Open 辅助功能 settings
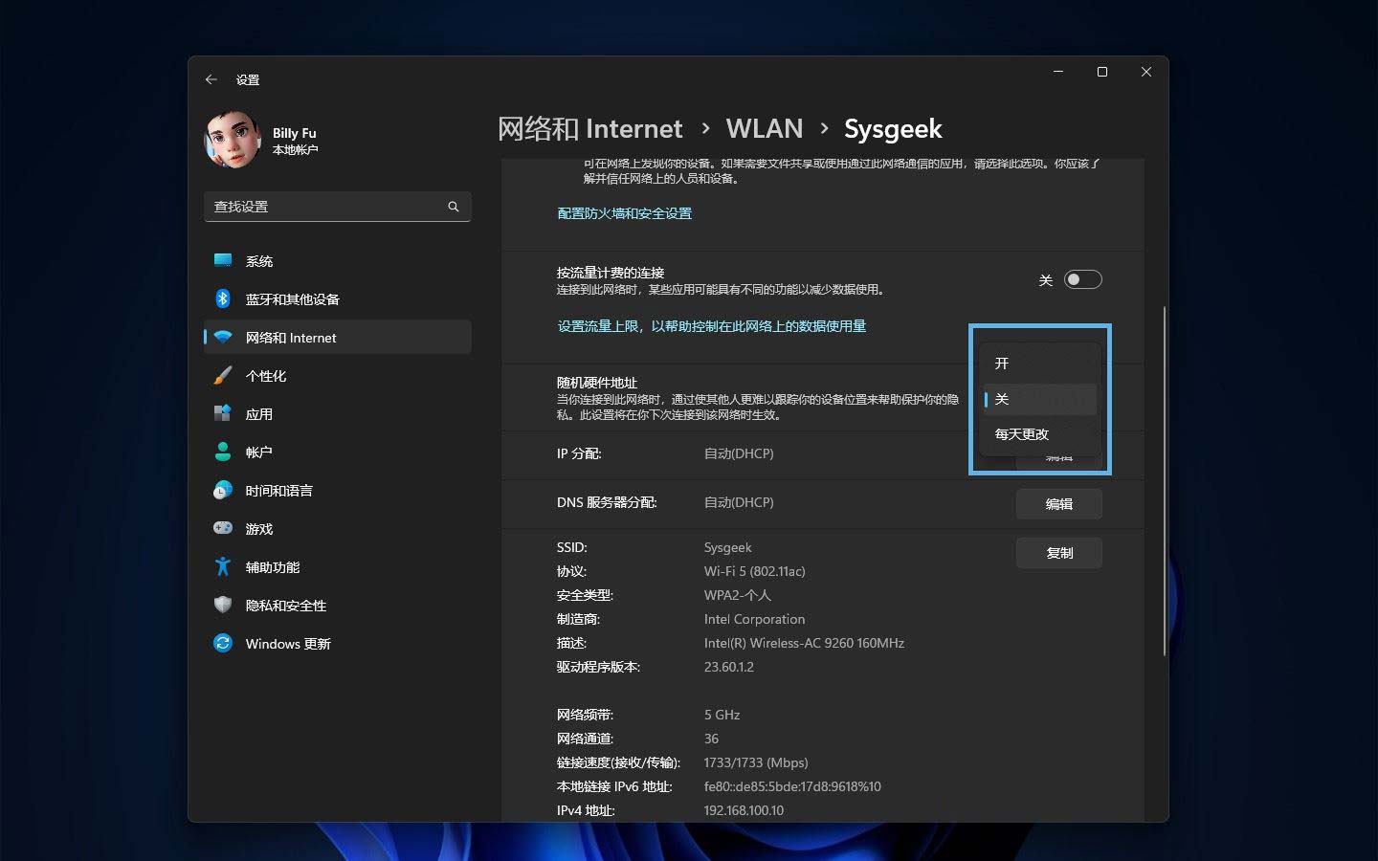This screenshot has height=861, width=1378. point(271,566)
